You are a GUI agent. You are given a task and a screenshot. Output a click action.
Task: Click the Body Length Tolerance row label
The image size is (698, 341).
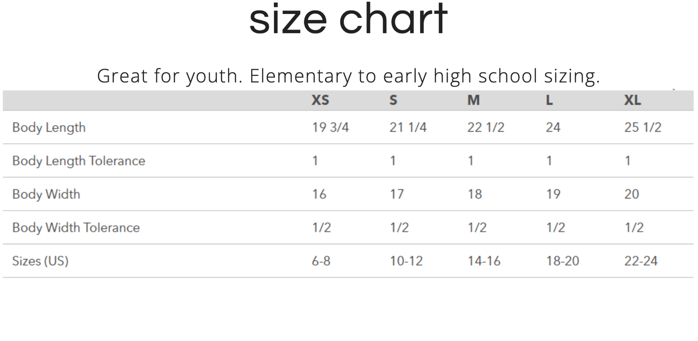pos(79,161)
